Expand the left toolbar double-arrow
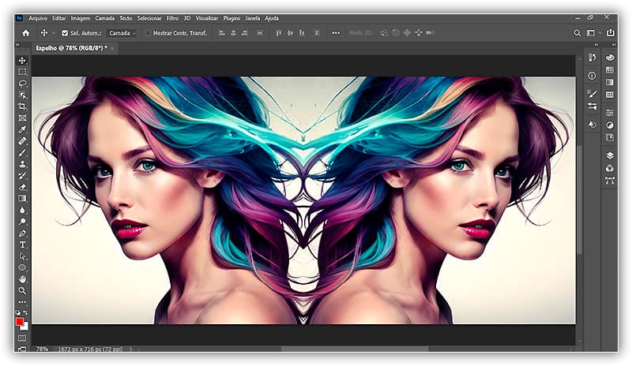The height and width of the screenshot is (366, 632). (17, 45)
